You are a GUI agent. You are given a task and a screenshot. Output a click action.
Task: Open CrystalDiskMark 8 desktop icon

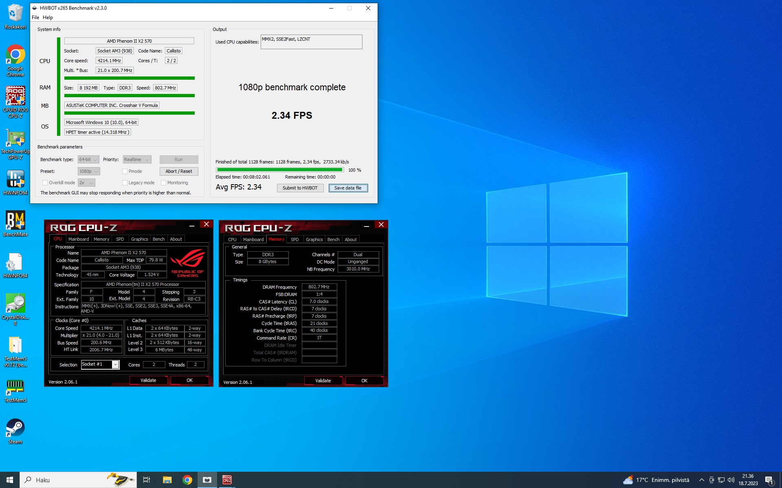pyautogui.click(x=15, y=309)
